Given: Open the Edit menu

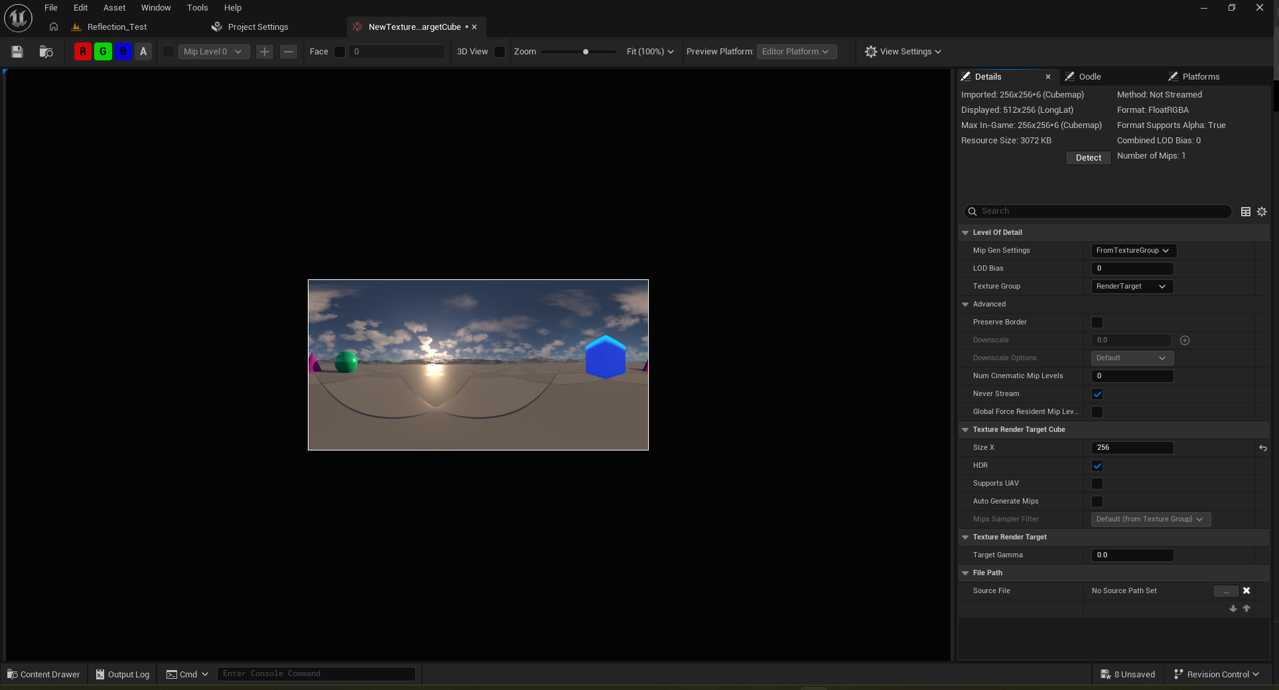Looking at the screenshot, I should coord(80,8).
